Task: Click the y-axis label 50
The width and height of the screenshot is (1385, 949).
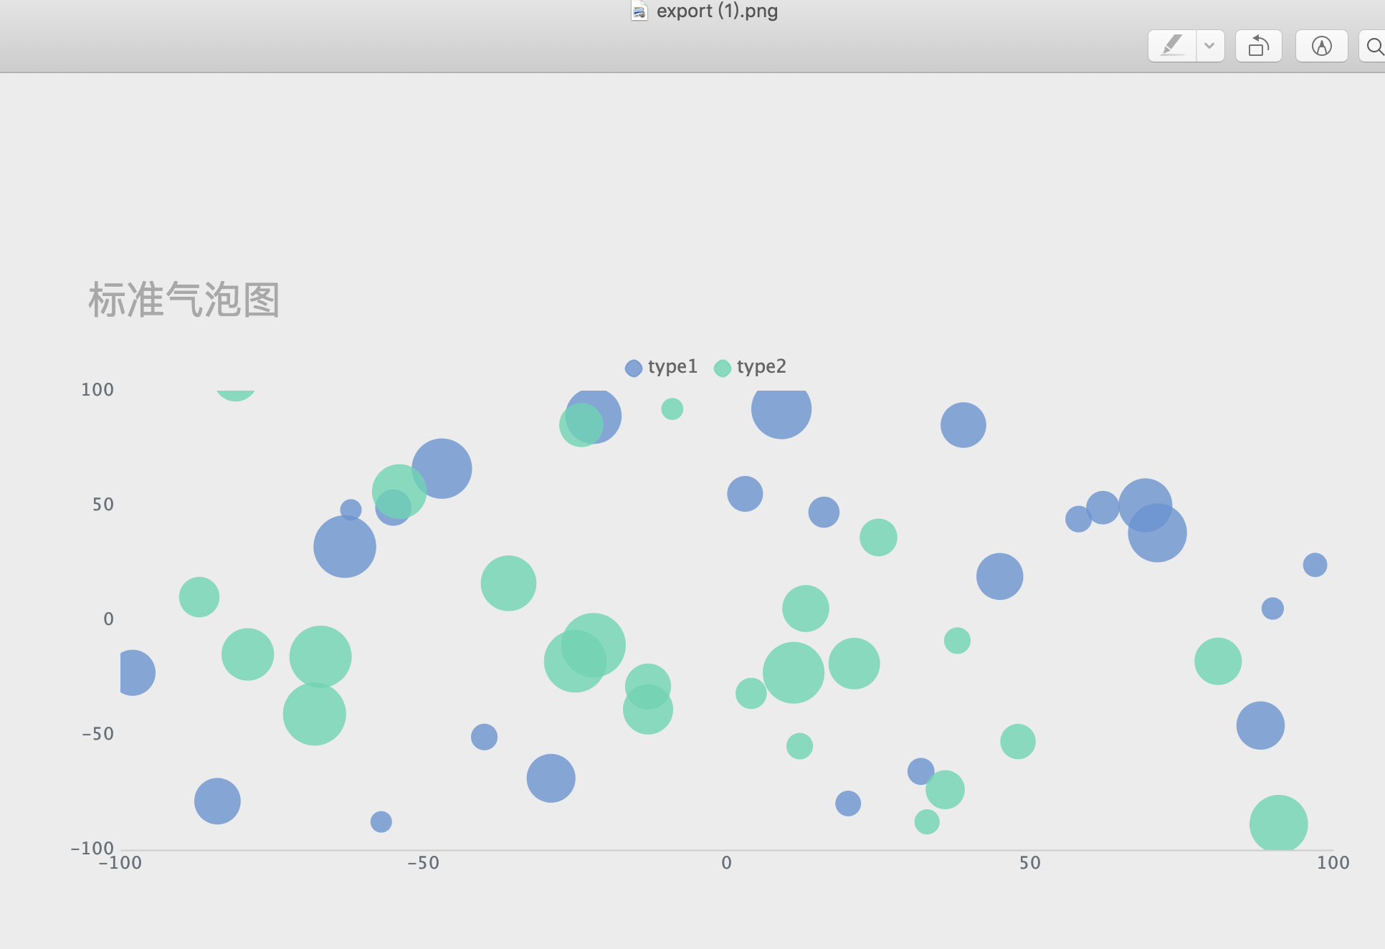Action: coord(103,504)
